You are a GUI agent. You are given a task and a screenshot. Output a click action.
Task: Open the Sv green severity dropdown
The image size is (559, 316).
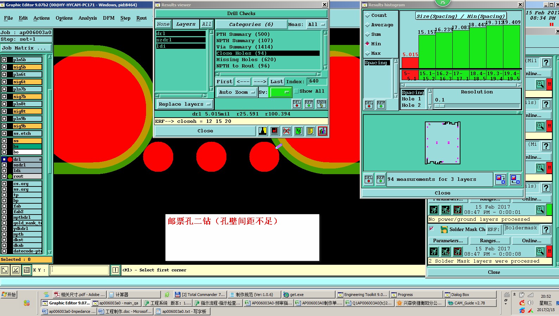(x=280, y=92)
